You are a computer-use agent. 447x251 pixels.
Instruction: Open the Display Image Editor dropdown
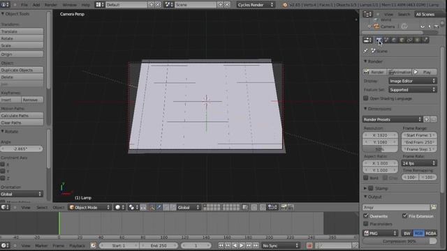(413, 81)
